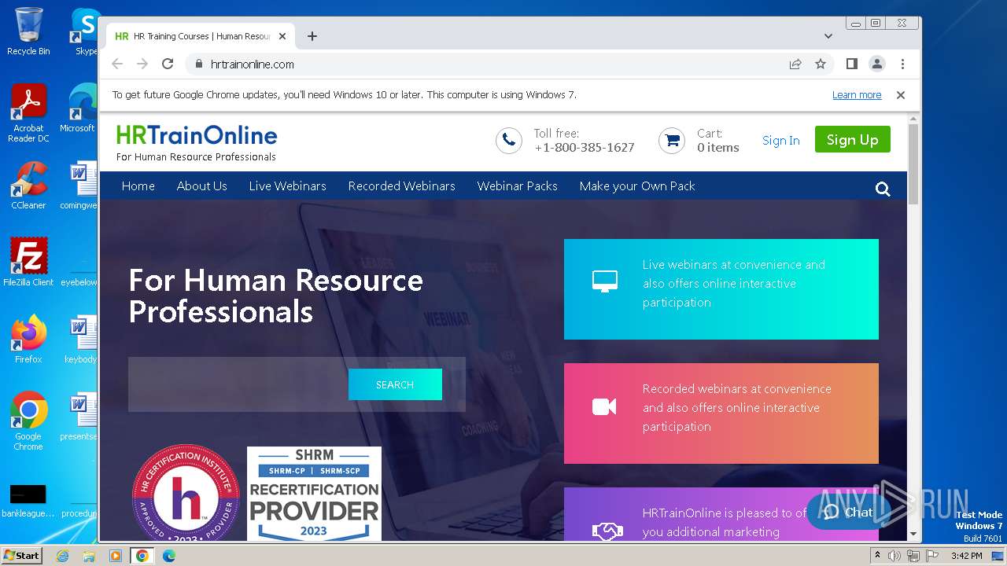Click the lock icon in address bar

[x=198, y=64]
